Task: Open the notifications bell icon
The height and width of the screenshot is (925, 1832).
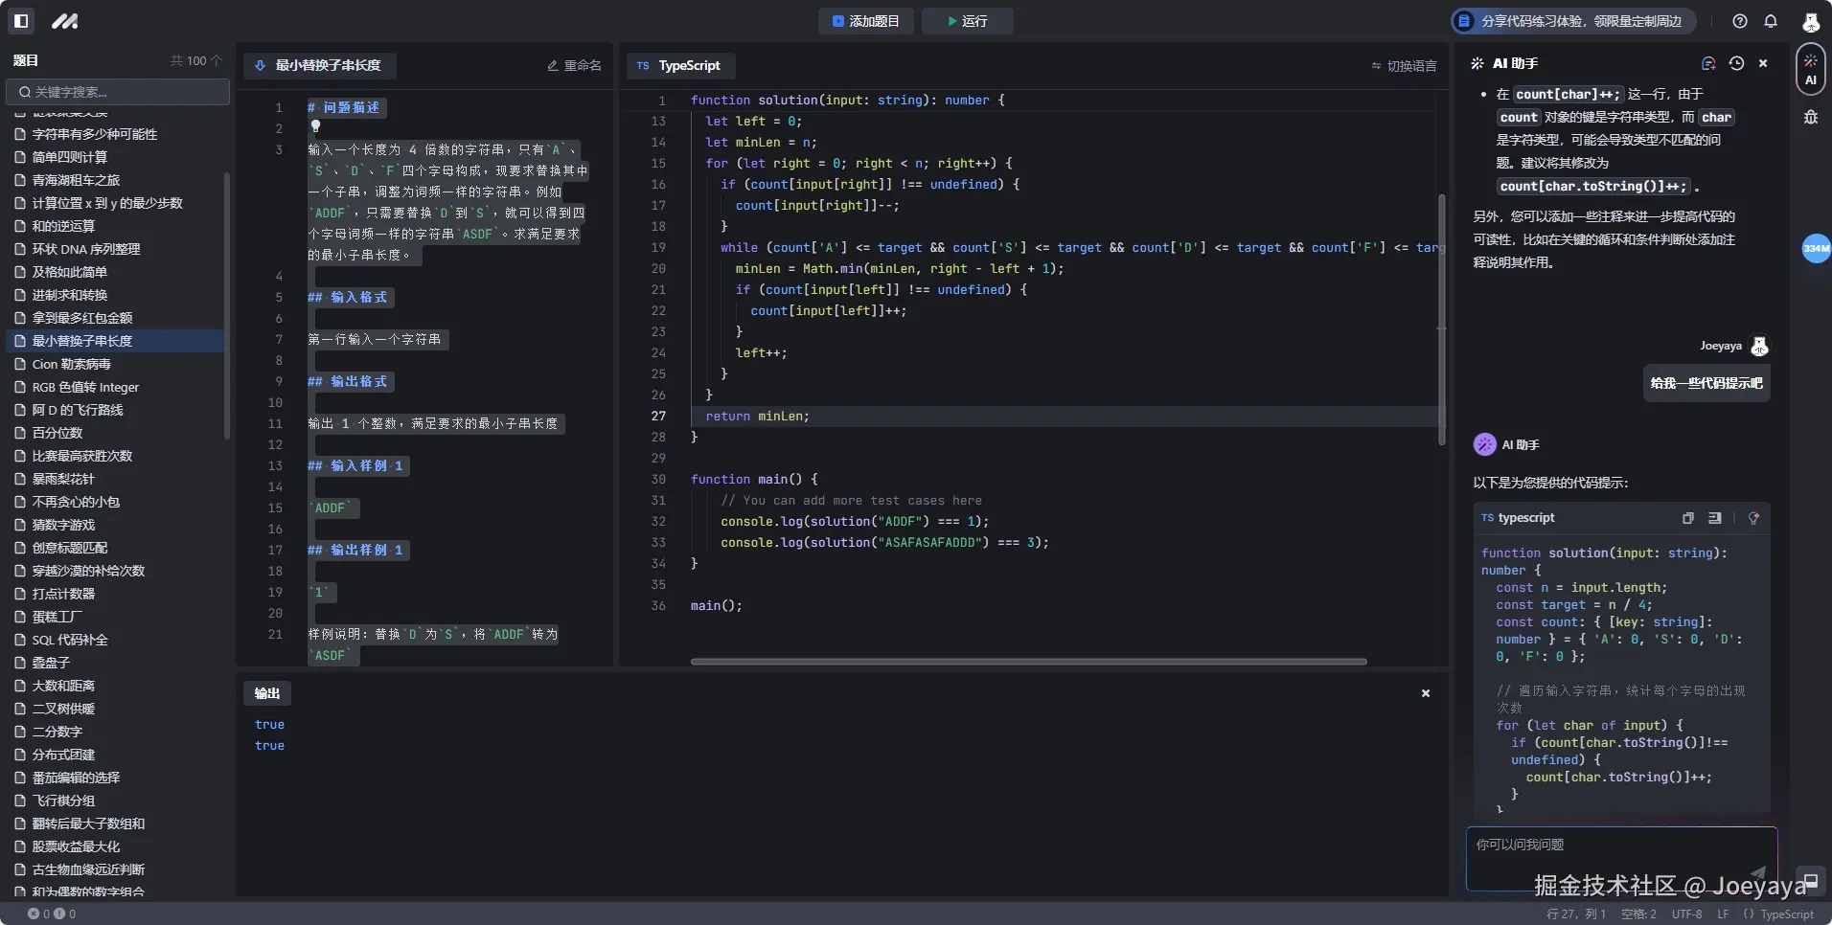Action: [x=1771, y=21]
